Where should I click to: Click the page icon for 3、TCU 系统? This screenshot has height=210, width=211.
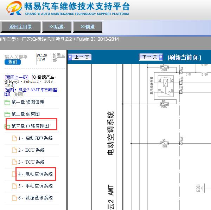pyautogui.click(x=14, y=162)
